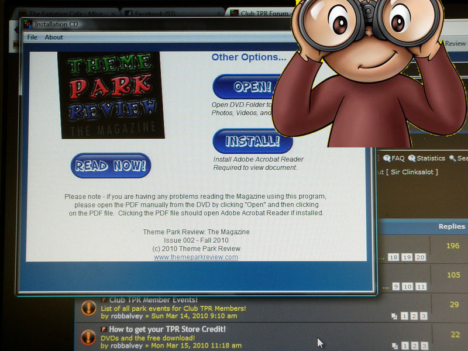Viewport: 468px width, 351px height.
Task: Click the Installation CD title bar icon
Action: click(27, 24)
